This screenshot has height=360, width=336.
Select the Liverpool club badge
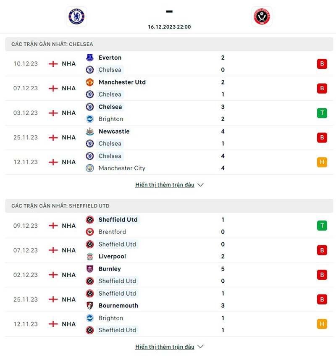tap(91, 256)
